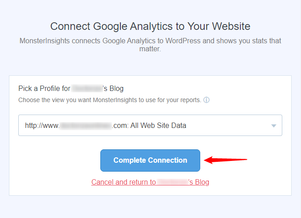The image size is (301, 218).
Task: Click the MonsterInsights subtitle paragraph
Action: pyautogui.click(x=150, y=45)
